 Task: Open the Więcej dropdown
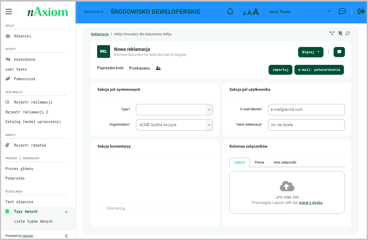311,52
